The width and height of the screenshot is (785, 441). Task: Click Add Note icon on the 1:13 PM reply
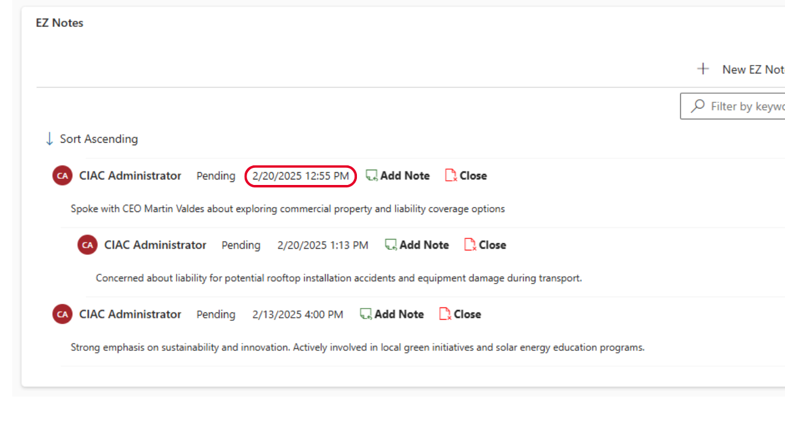tap(391, 245)
